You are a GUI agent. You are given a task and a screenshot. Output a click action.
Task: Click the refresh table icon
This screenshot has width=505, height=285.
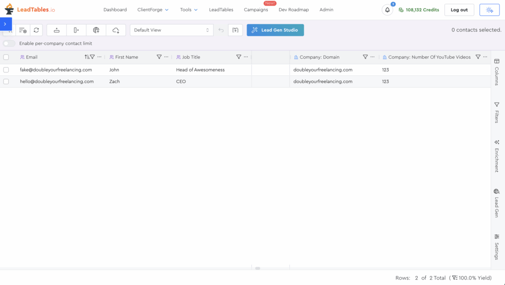click(36, 30)
